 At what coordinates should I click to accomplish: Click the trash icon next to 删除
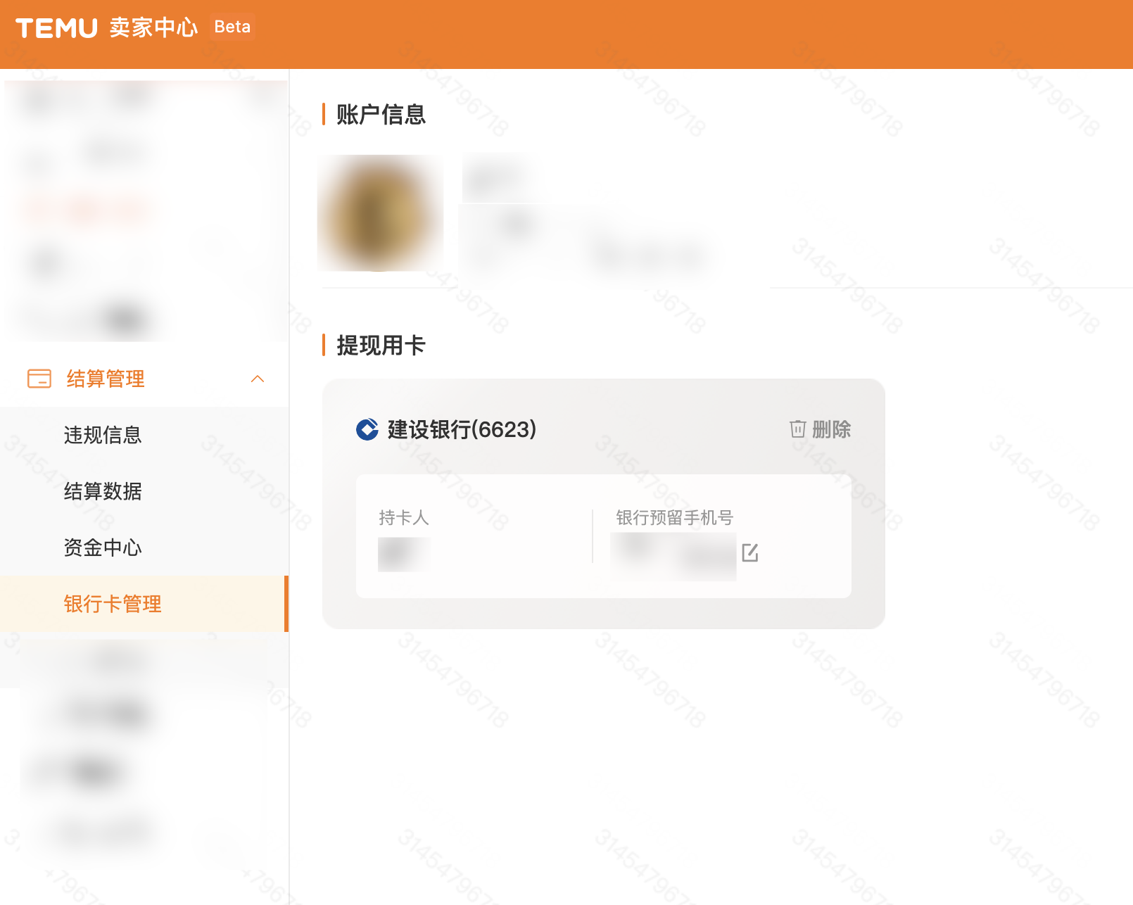[x=797, y=429]
